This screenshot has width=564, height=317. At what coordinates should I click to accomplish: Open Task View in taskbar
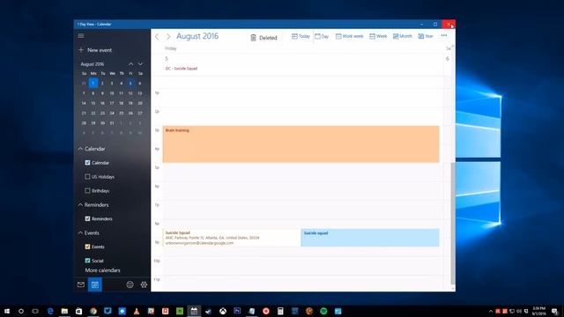[x=35, y=311]
